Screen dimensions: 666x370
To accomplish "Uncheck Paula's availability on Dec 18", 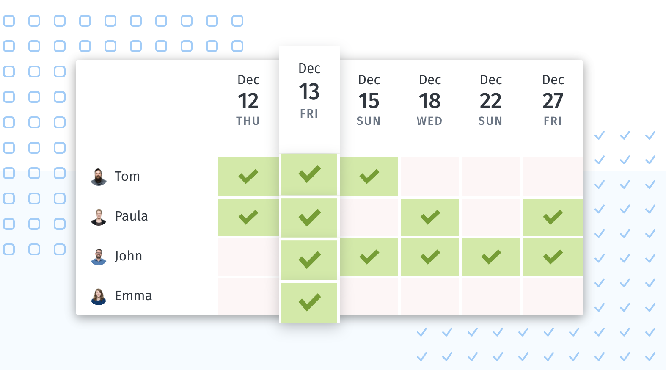I will pyautogui.click(x=430, y=217).
